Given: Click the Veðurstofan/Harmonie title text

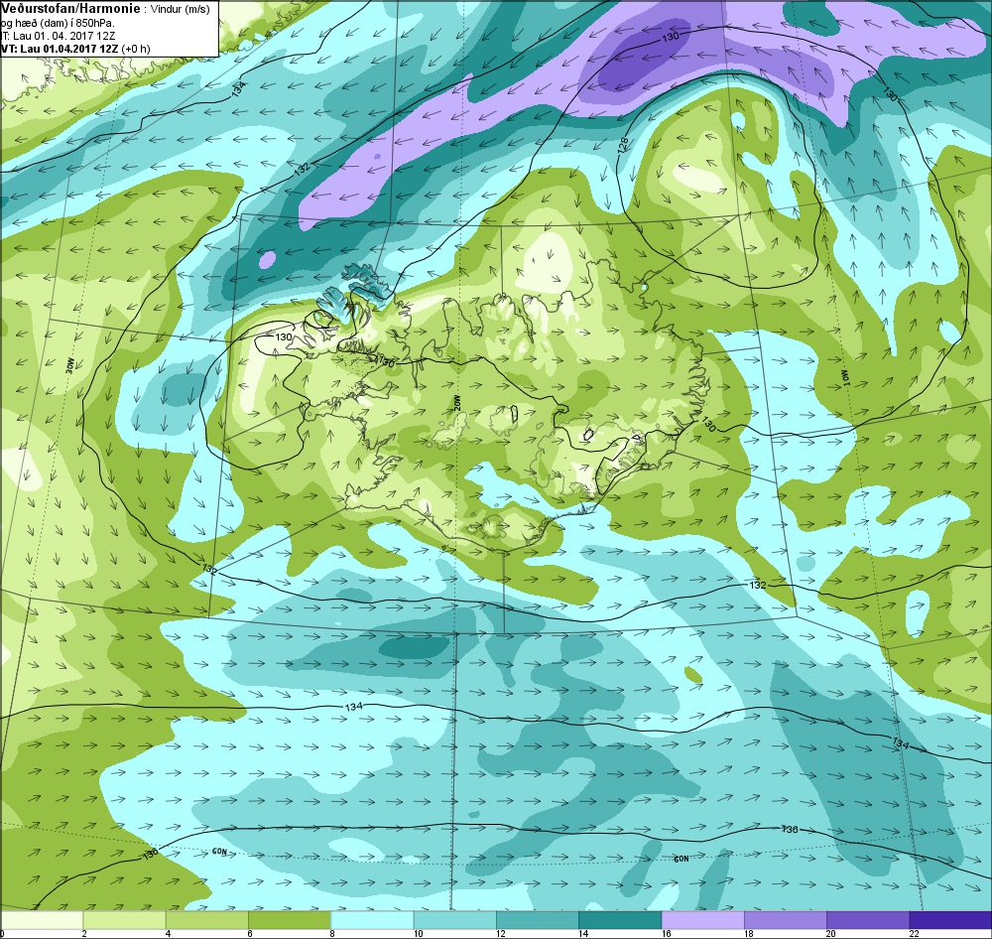Looking at the screenshot, I should point(70,8).
